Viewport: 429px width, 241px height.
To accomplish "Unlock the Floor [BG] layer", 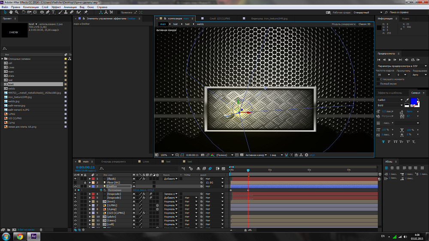I will (85, 182).
